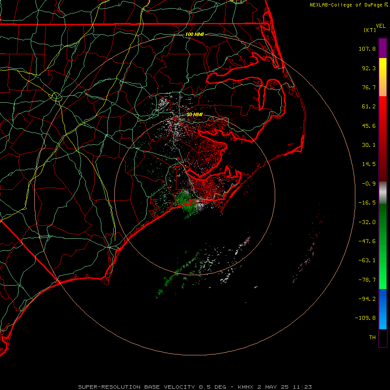This screenshot has height=390, width=390.
Task: Select the -0.9 legend value
Action: [x=369, y=184]
